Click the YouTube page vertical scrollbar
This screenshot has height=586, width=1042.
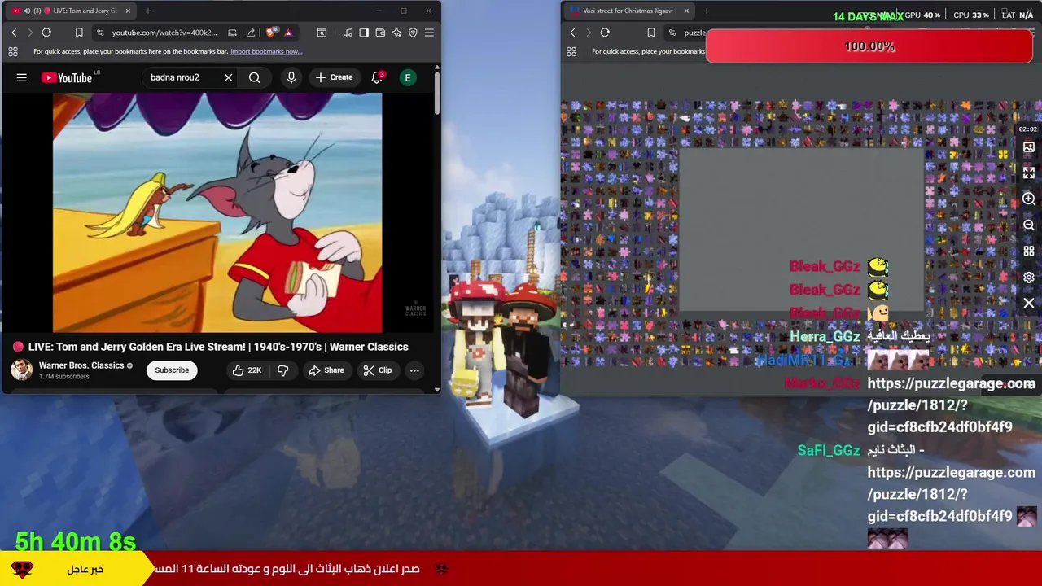point(437,94)
